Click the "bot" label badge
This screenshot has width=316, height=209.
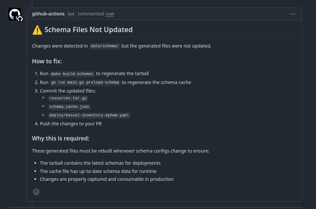point(71,14)
